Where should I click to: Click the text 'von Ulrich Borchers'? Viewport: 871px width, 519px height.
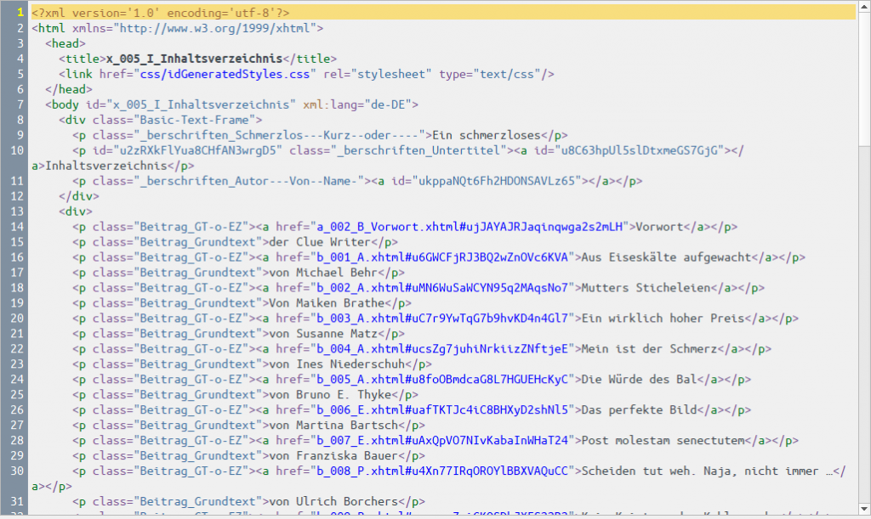click(333, 502)
